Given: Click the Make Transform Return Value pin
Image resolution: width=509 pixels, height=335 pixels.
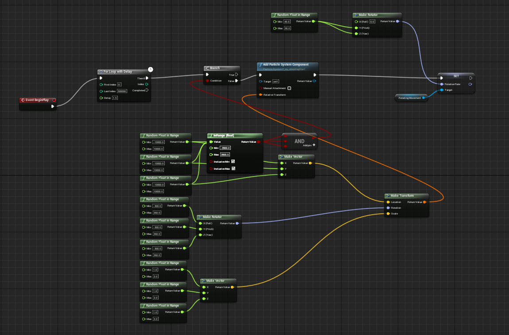Looking at the screenshot, I should (425, 202).
